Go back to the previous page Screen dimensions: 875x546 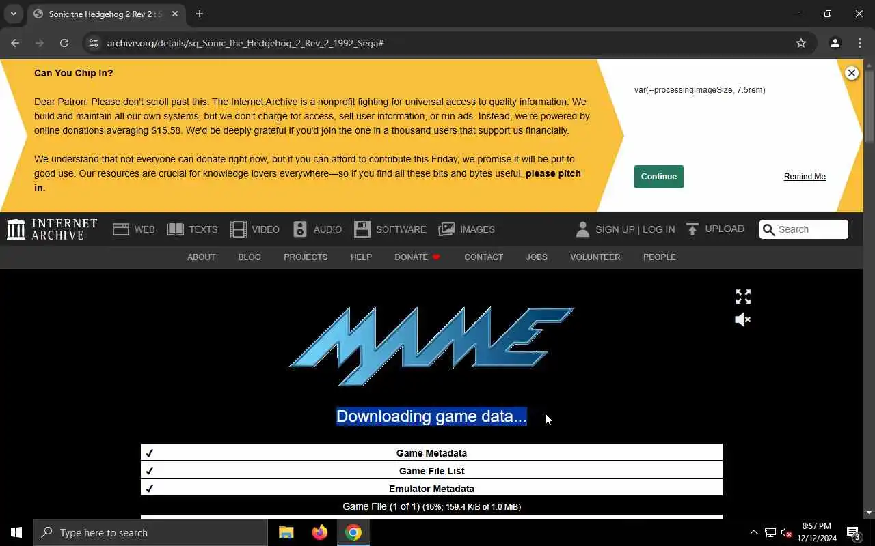[15, 43]
